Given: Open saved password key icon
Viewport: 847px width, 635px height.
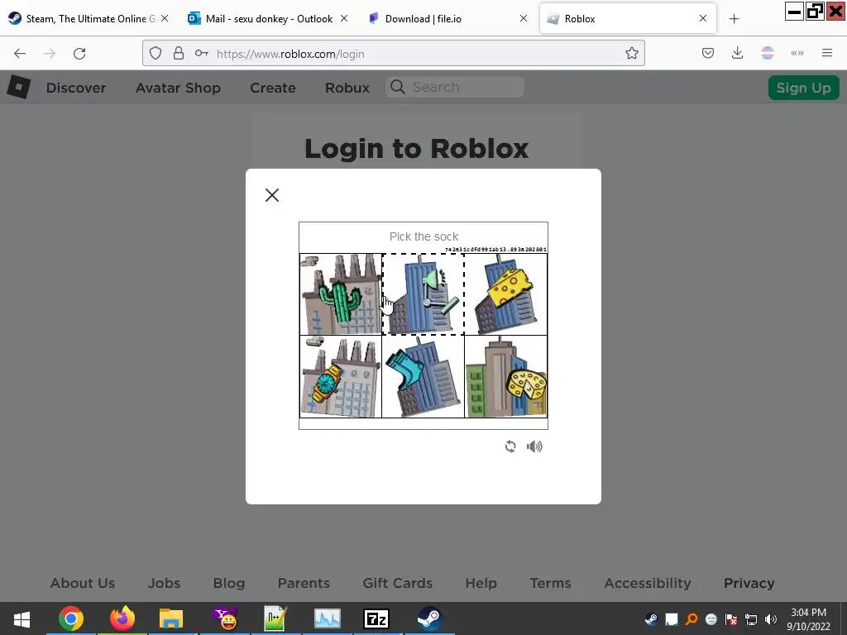Looking at the screenshot, I should click(202, 53).
